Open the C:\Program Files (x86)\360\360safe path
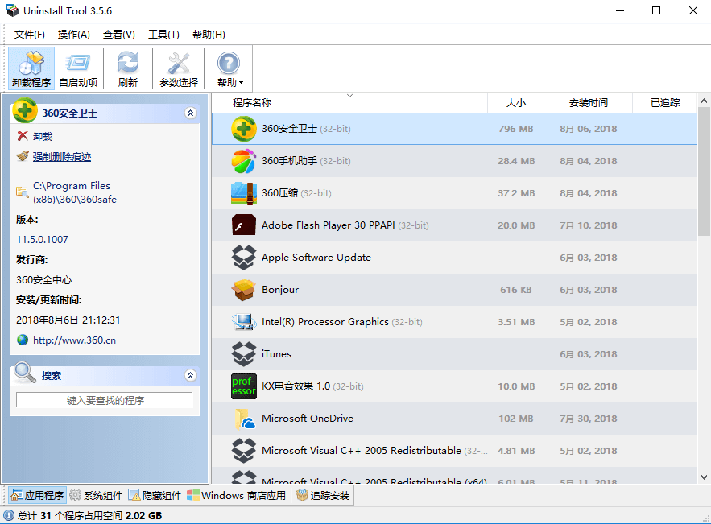Viewport: 711px width, 524px height. click(74, 192)
